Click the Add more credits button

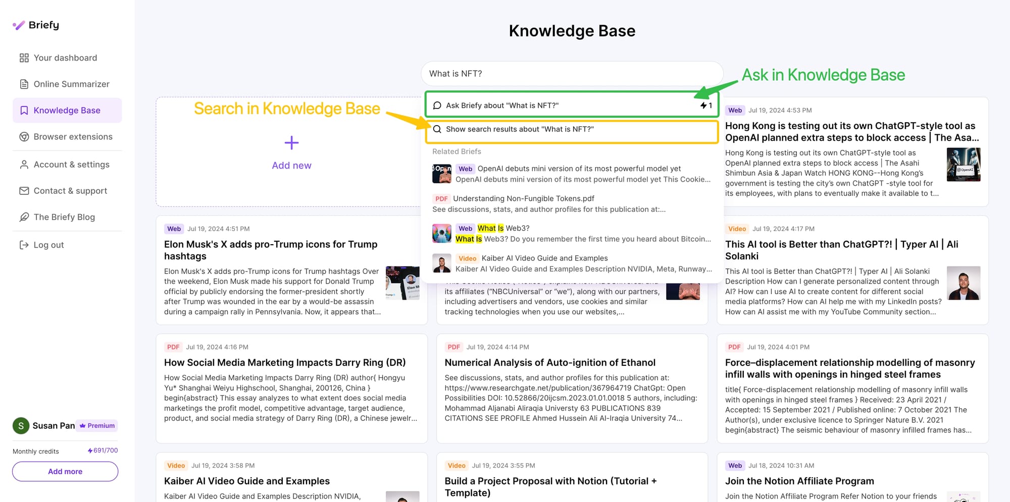[x=65, y=472]
